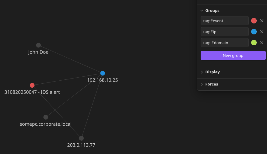The height and width of the screenshot is (154, 267).
Task: Click the New group button
Action: pos(233,55)
